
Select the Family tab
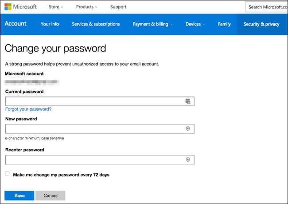tap(224, 24)
